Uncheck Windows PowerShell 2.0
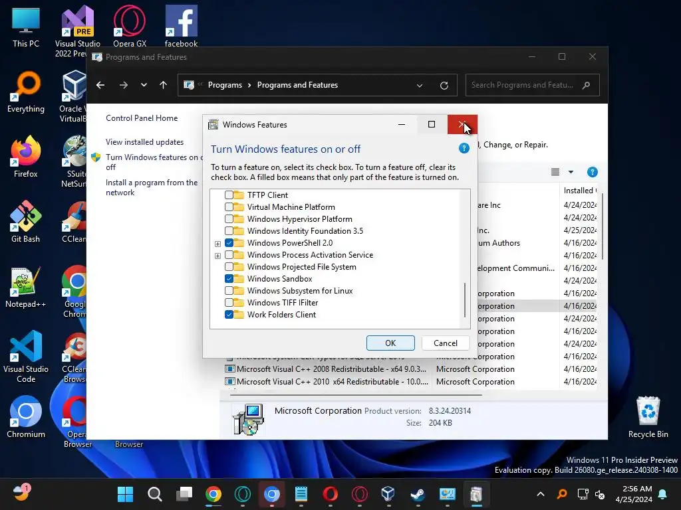This screenshot has height=510, width=681. click(229, 243)
